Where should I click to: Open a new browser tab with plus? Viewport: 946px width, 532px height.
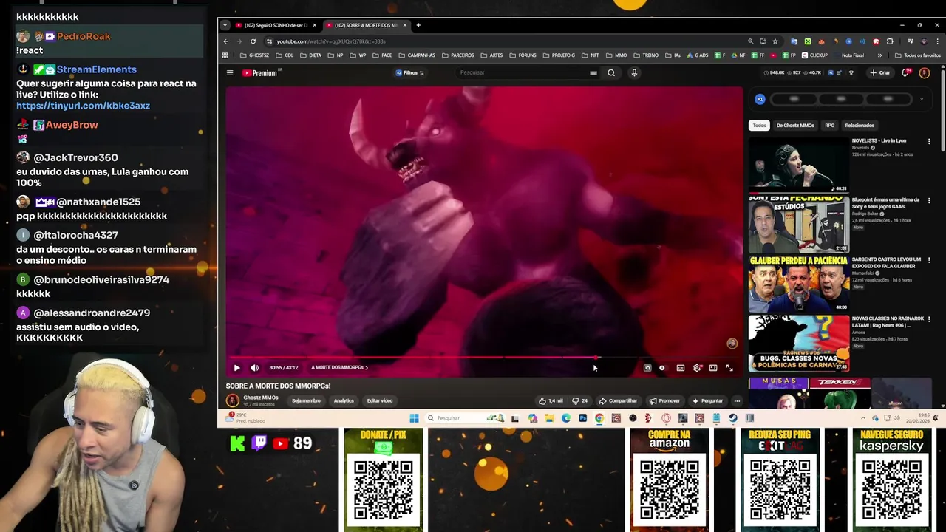[x=418, y=25]
